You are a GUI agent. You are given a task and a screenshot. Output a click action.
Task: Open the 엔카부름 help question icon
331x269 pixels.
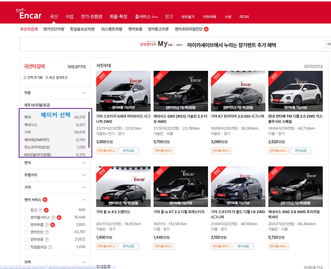tap(47, 225)
